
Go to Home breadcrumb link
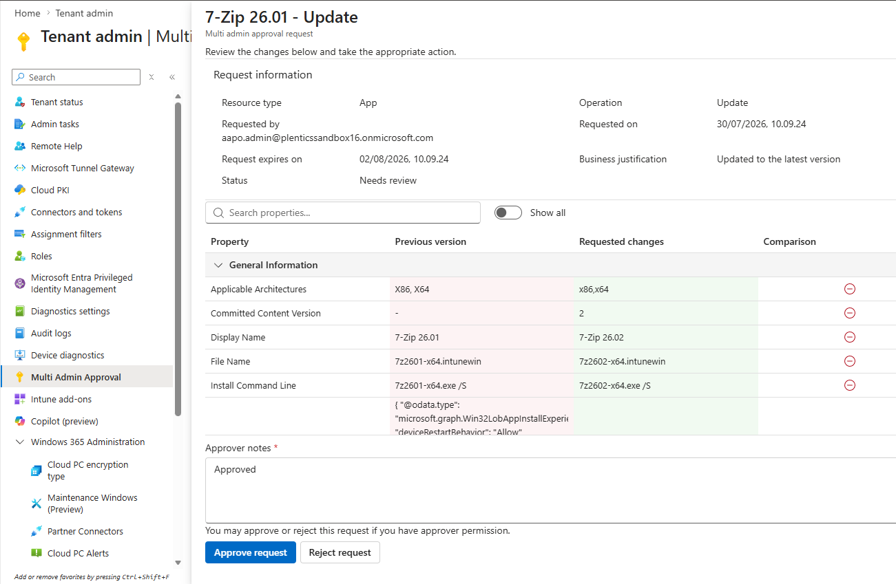click(x=28, y=13)
